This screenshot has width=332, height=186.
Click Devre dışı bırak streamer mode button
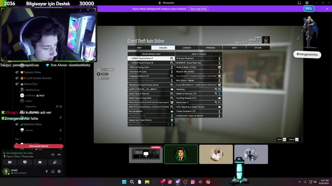tap(198, 9)
